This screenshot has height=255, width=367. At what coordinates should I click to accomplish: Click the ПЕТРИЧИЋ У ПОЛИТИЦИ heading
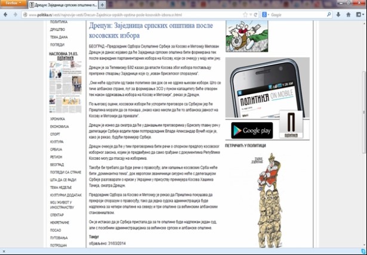pyautogui.click(x=245, y=145)
